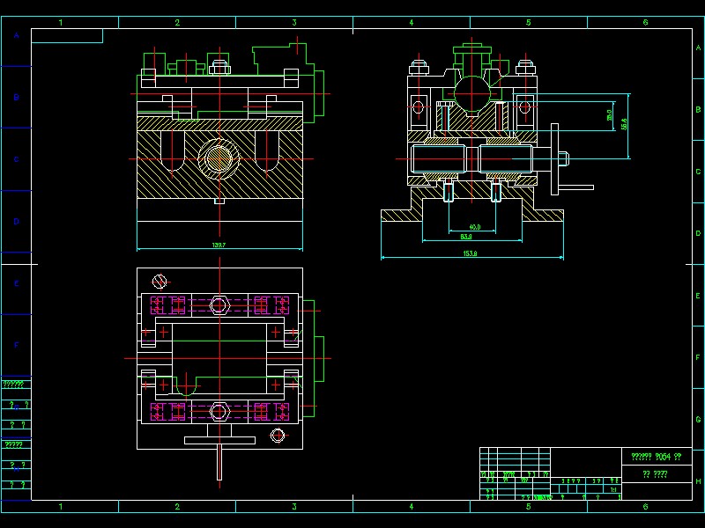Click zone letter D on left border
The height and width of the screenshot is (528, 705).
click(x=17, y=222)
